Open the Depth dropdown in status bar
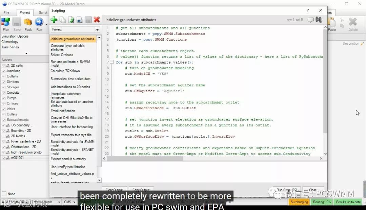The width and height of the screenshot is (366, 210). coord(59,202)
